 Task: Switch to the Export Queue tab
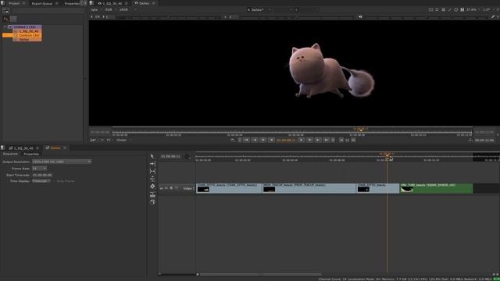[41, 3]
